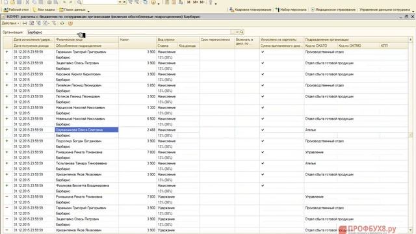Open the Действия dropdown menu

pos(10,23)
